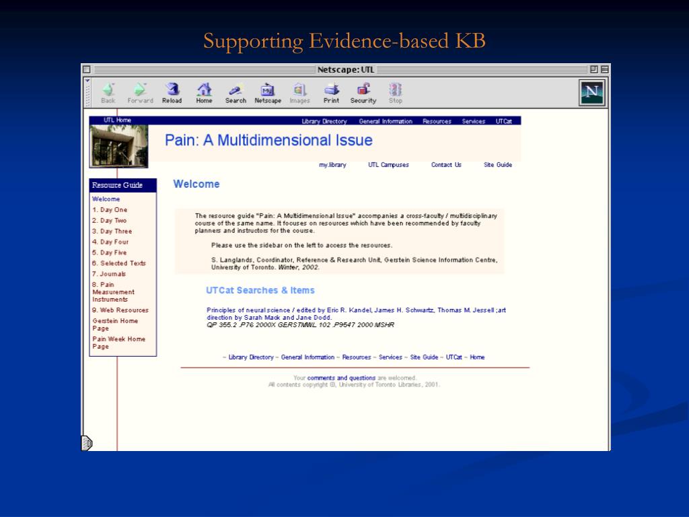Open the Contact Us link
Viewport: 689px width, 517px height.
pos(446,165)
